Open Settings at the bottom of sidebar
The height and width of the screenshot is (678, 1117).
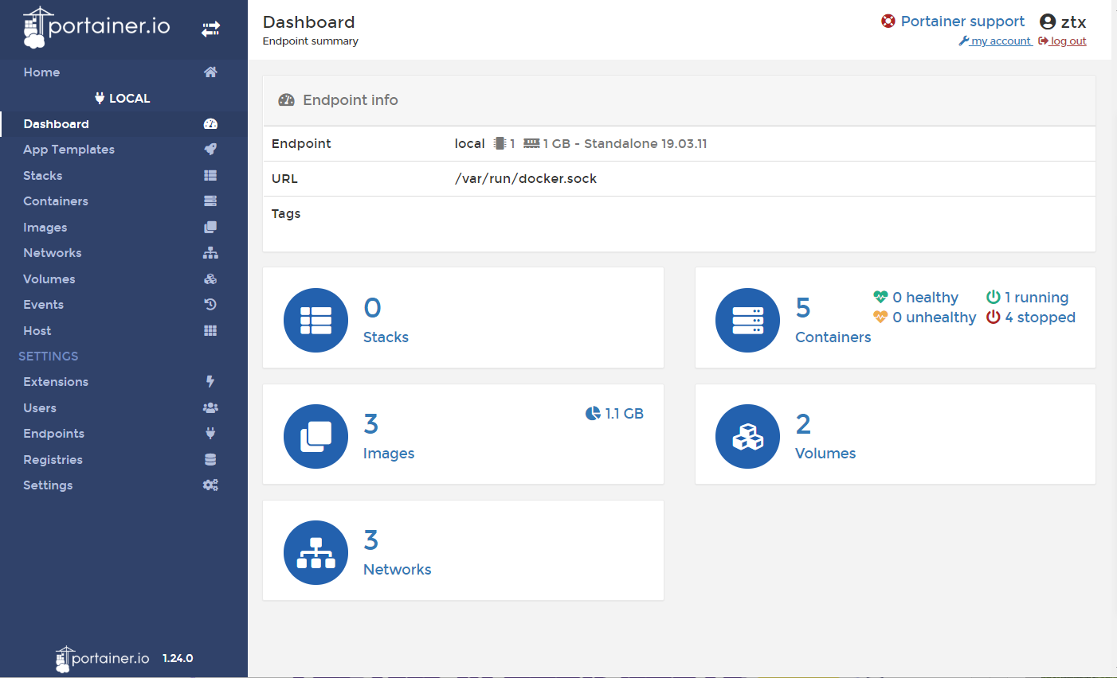pyautogui.click(x=123, y=485)
